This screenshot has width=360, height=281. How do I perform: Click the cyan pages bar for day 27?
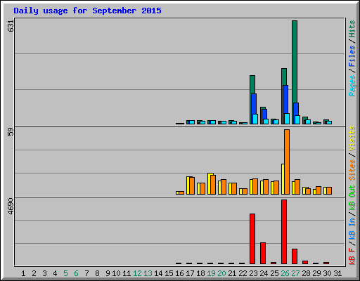point(297,119)
